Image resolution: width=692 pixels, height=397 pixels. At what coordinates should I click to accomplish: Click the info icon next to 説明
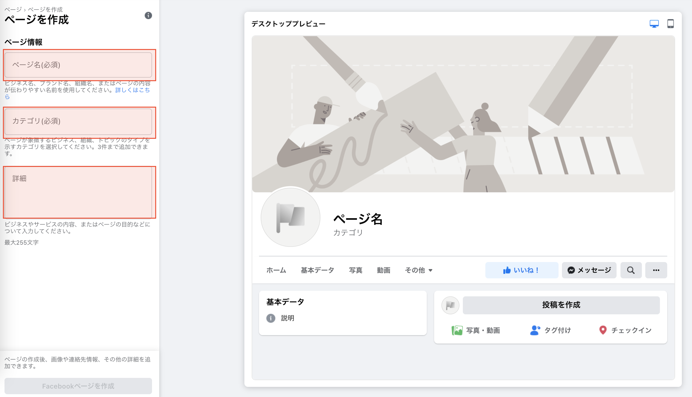pyautogui.click(x=271, y=318)
